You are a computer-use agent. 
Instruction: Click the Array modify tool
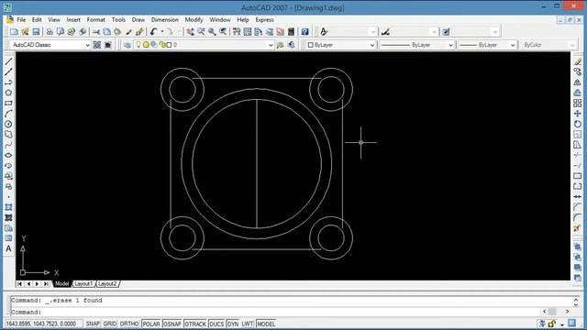coord(578,104)
